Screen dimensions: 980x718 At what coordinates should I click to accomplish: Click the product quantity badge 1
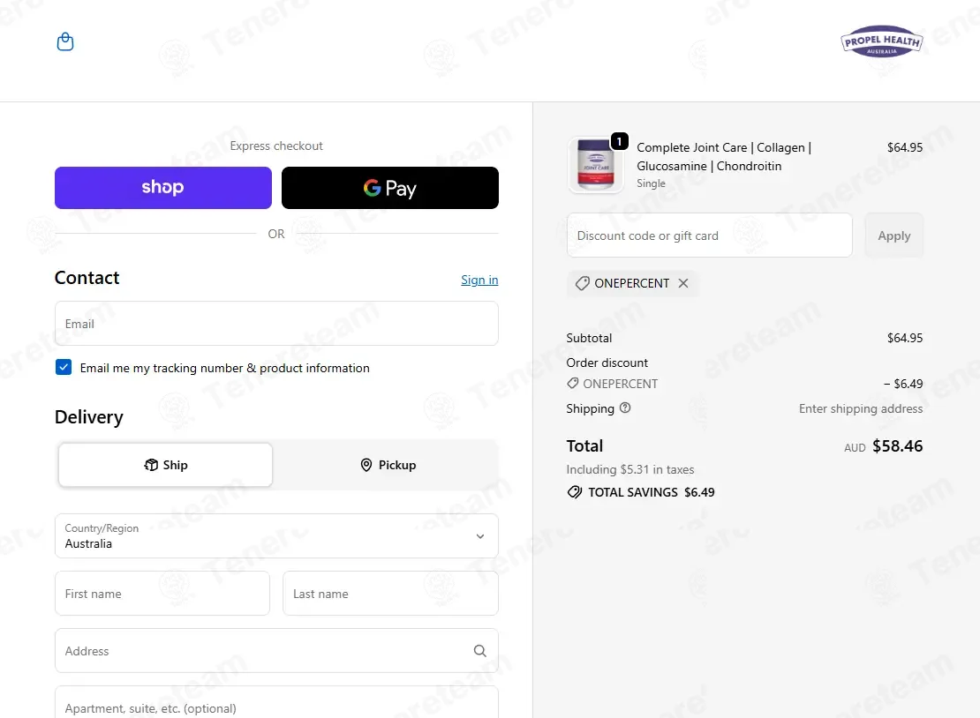coord(620,141)
